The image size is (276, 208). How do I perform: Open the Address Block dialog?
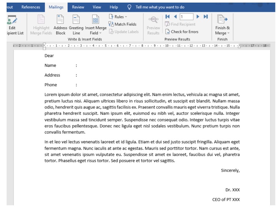click(x=60, y=25)
